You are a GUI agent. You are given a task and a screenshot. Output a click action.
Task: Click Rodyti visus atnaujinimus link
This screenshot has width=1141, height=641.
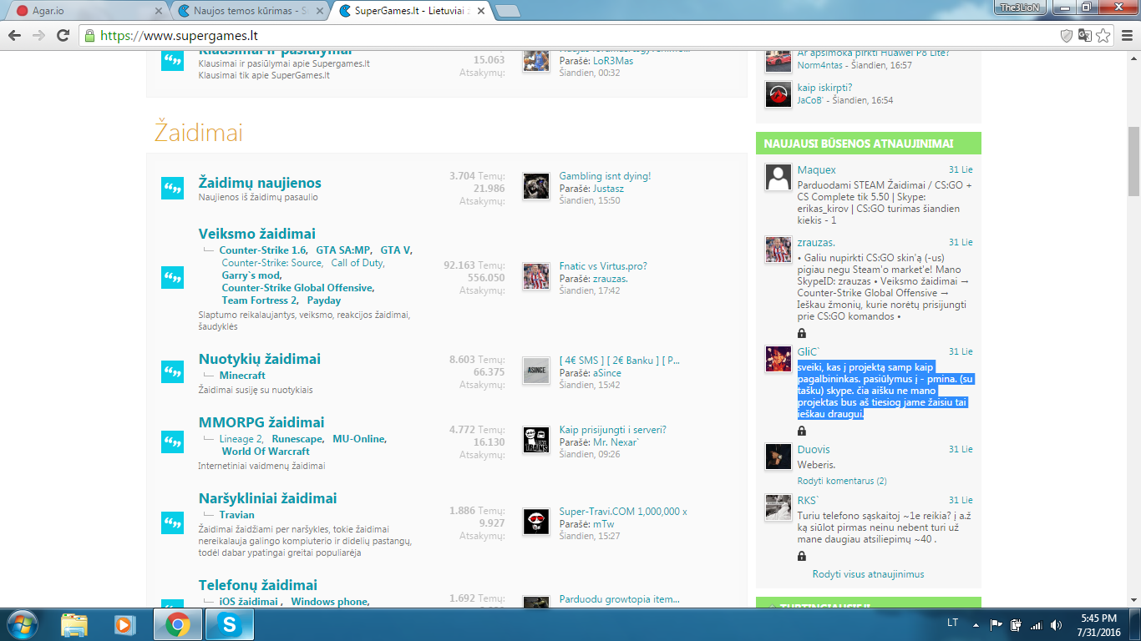pos(869,574)
